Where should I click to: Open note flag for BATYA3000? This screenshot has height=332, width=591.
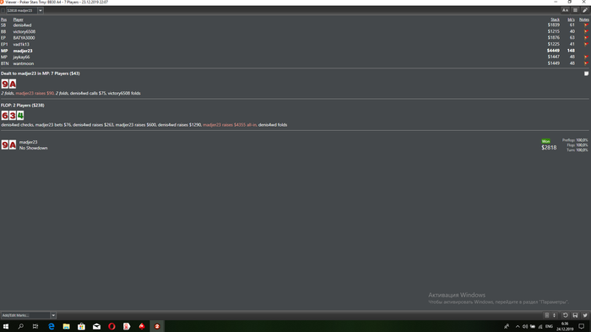tap(586, 38)
